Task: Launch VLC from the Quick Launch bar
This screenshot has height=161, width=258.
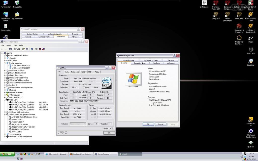Action: tap(32, 154)
